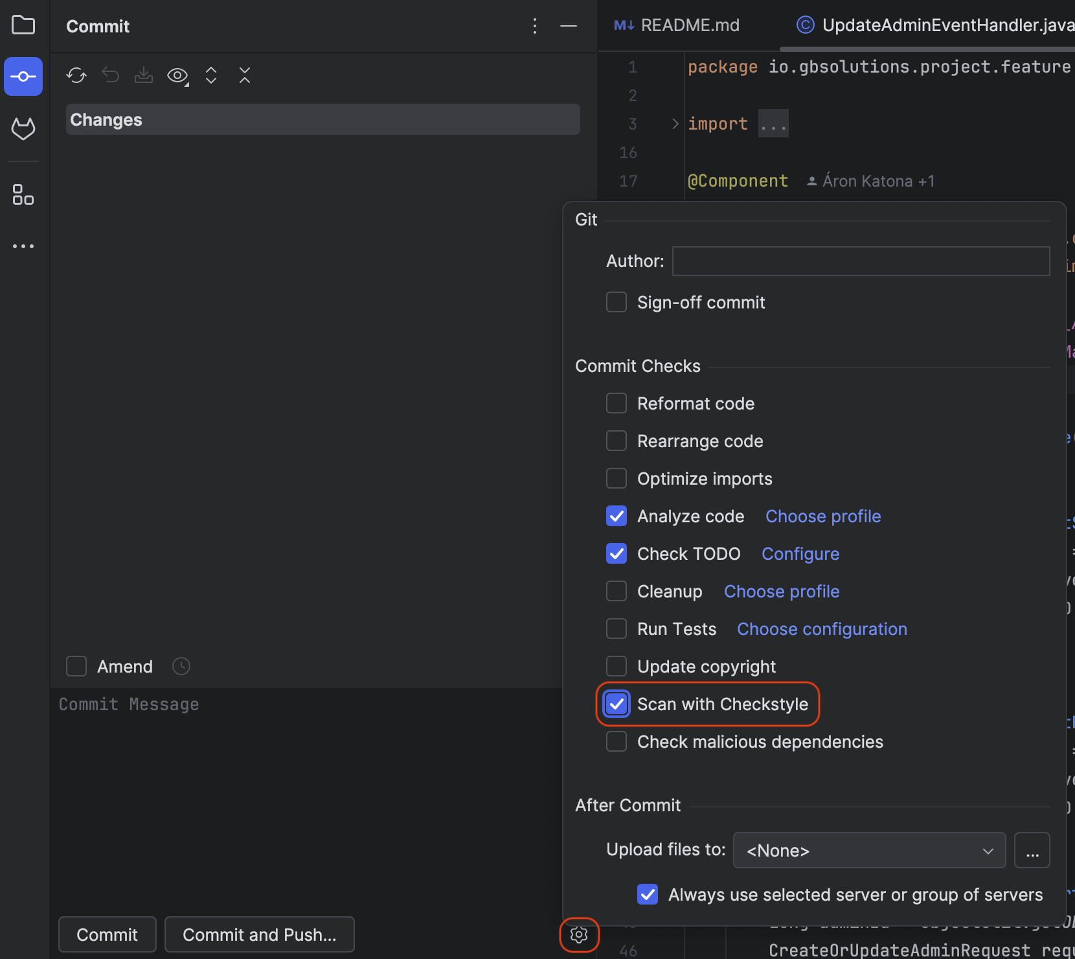Image resolution: width=1075 pixels, height=959 pixels.
Task: Enable Optimize imports checkbox
Action: point(617,478)
